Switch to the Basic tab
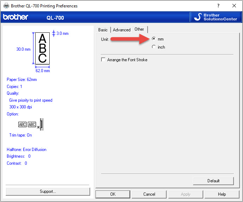 [103, 30]
